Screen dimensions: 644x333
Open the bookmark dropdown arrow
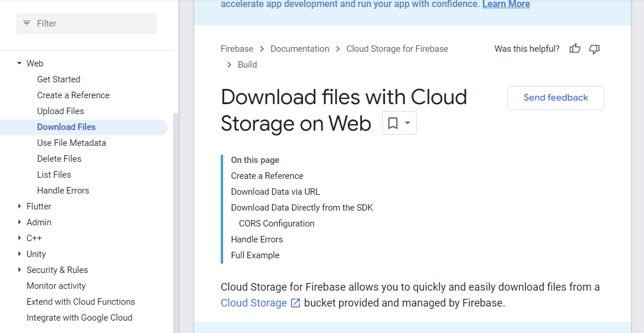407,123
